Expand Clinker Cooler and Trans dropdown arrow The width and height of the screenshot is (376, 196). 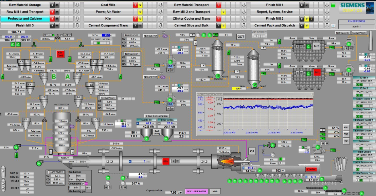tap(244, 18)
